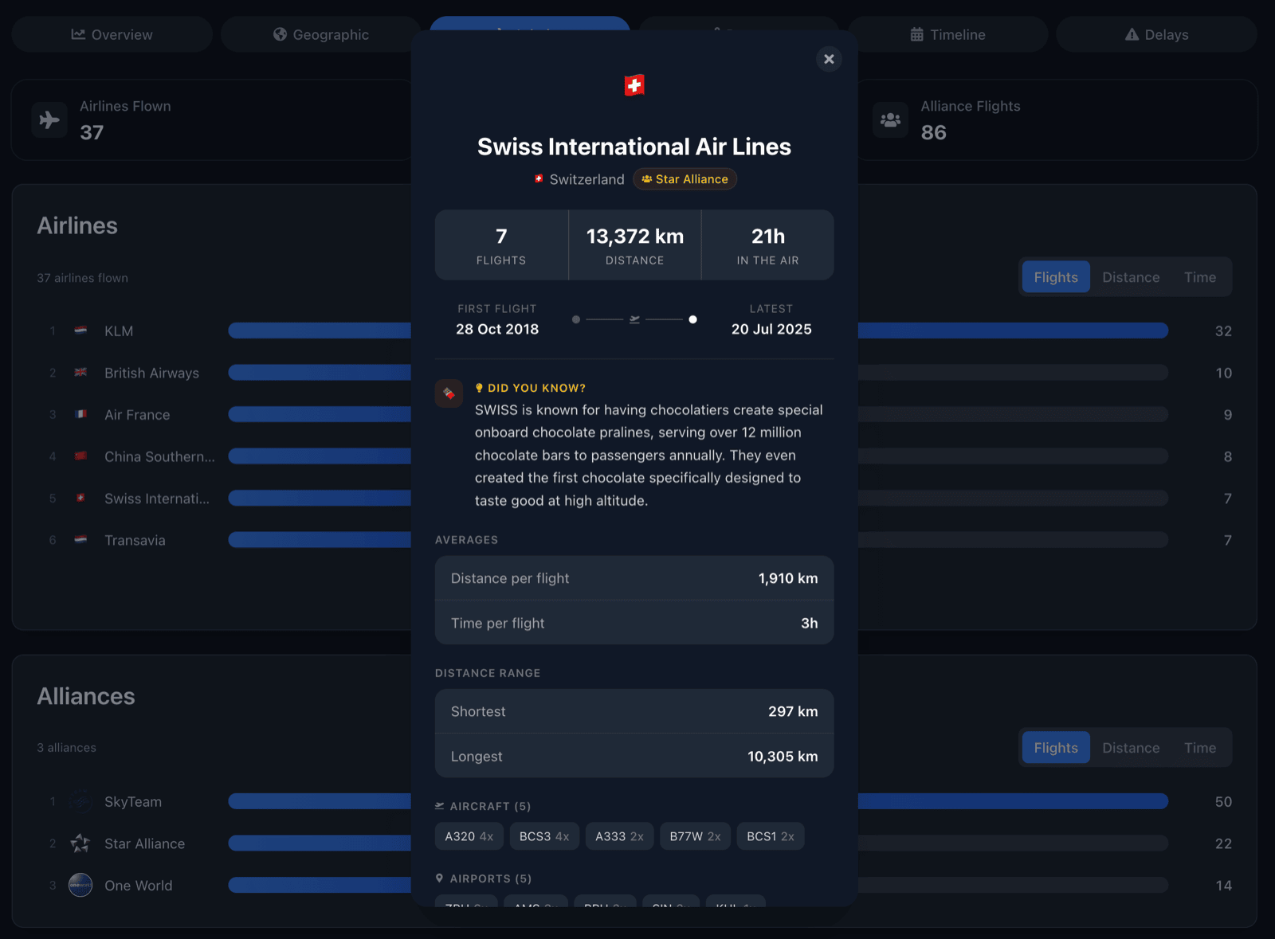Image resolution: width=1275 pixels, height=939 pixels.
Task: Click the 13,372 km Distance stat tile
Action: (635, 245)
